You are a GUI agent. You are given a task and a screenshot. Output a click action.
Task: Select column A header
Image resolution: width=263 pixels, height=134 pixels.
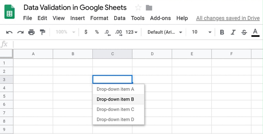point(33,54)
